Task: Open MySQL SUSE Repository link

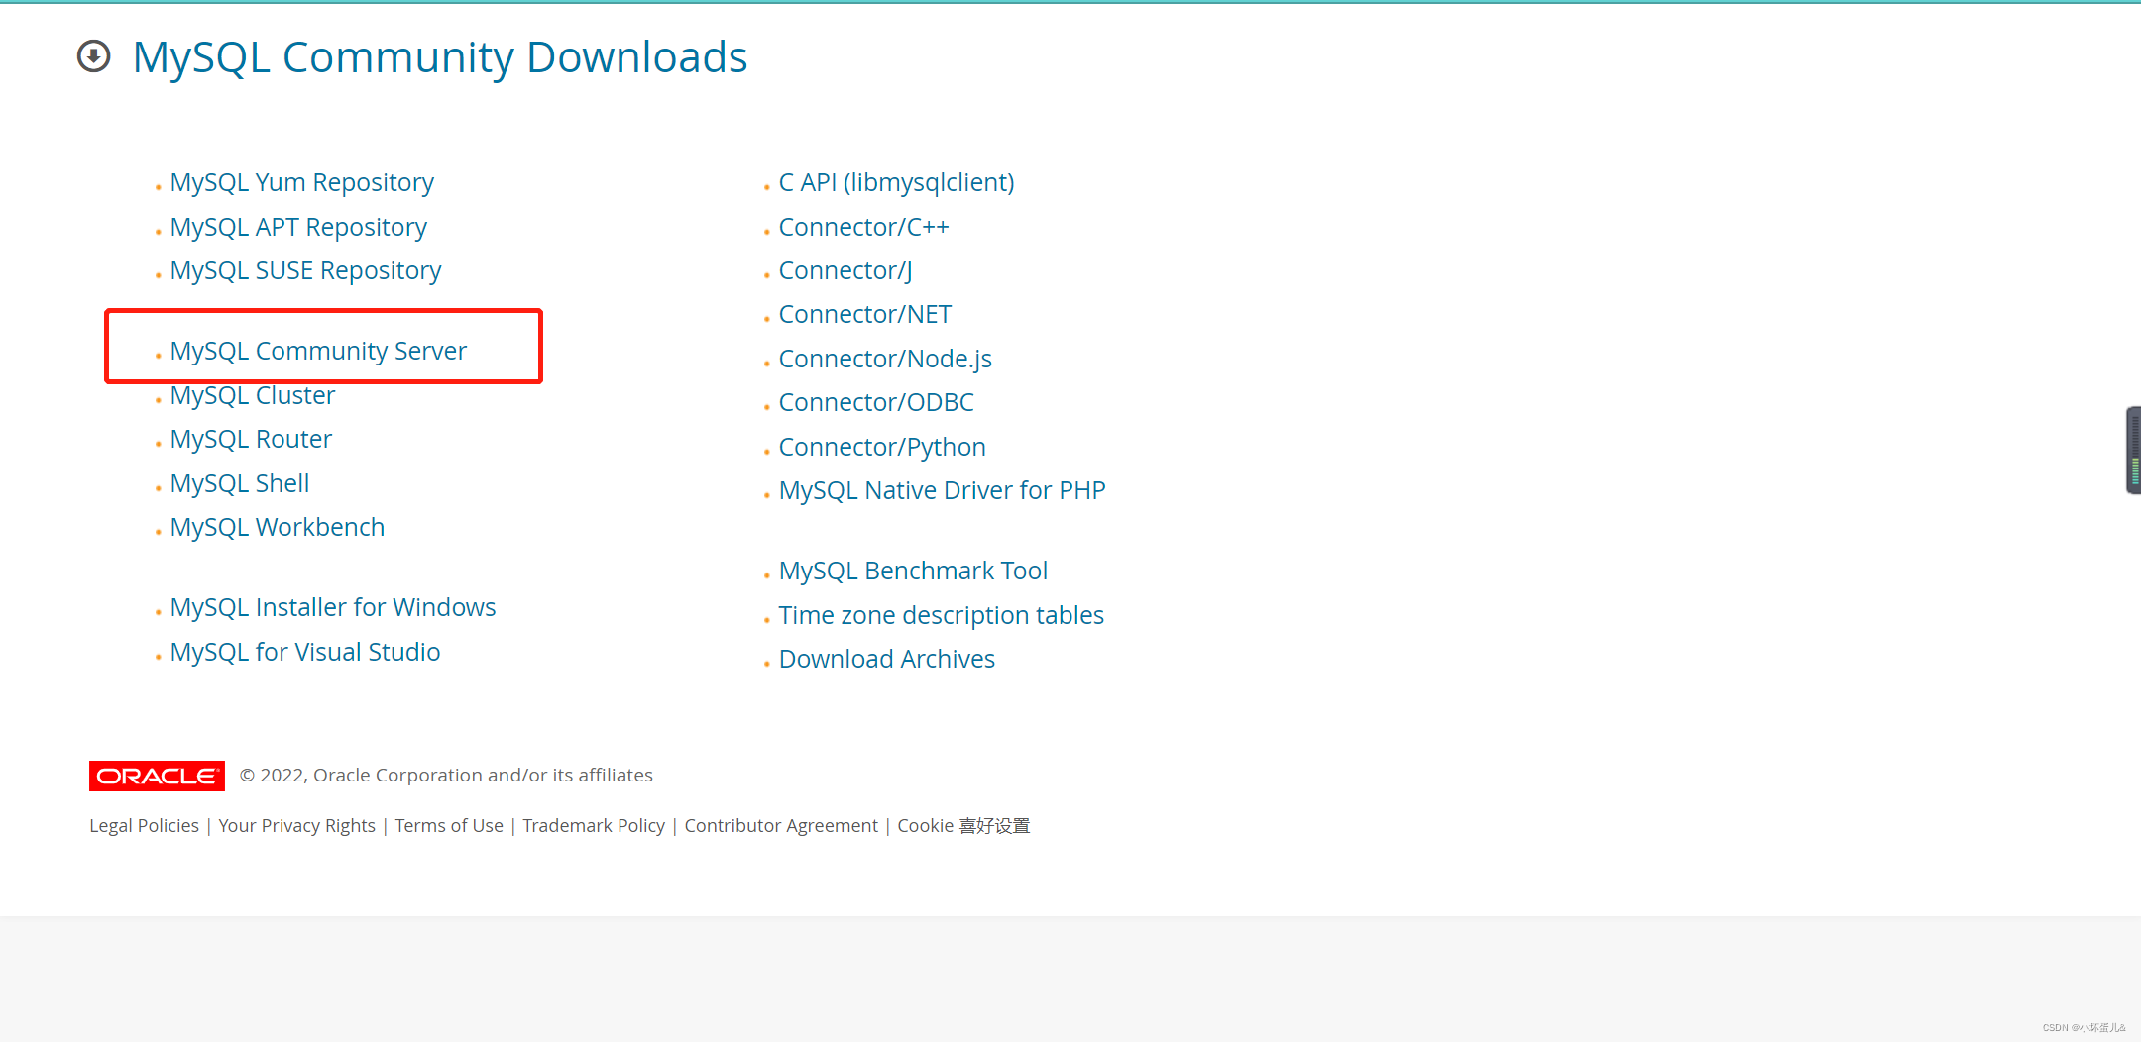Action: tap(306, 271)
